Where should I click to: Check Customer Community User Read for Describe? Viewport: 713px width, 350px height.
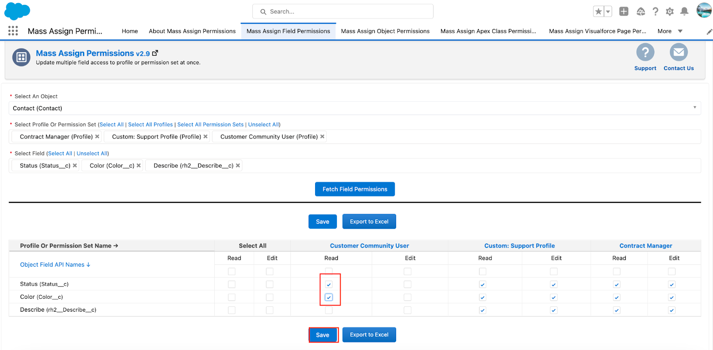(329, 310)
